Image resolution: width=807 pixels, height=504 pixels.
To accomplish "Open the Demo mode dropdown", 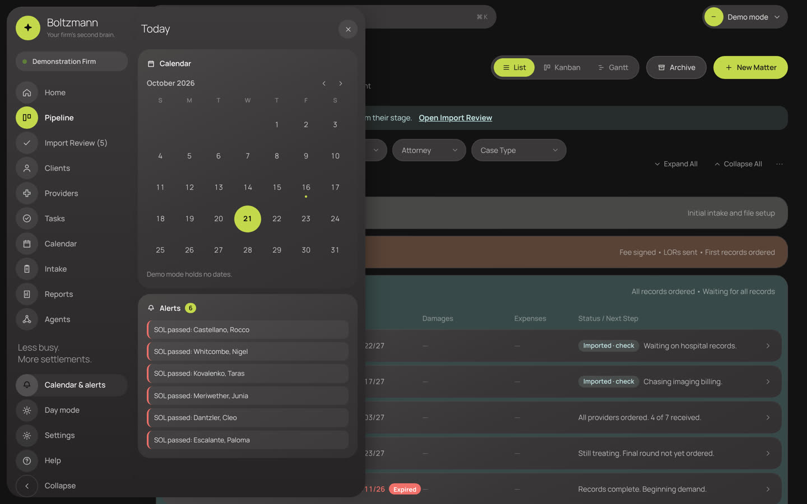I will [745, 17].
